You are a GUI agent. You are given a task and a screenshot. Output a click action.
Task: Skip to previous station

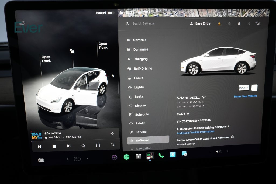click(x=39, y=147)
